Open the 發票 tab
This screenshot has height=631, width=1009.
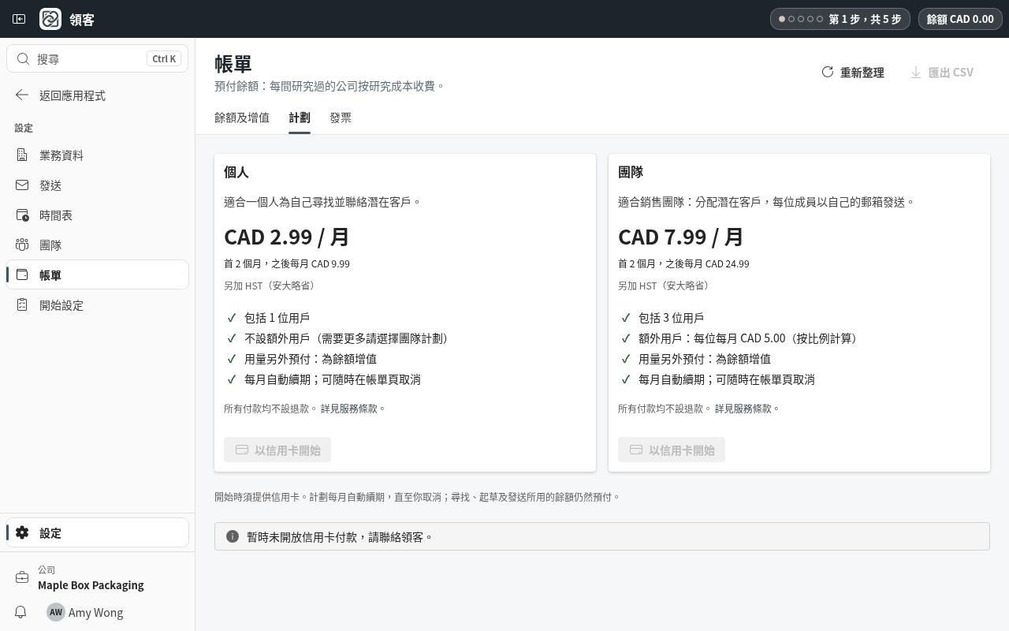(341, 118)
